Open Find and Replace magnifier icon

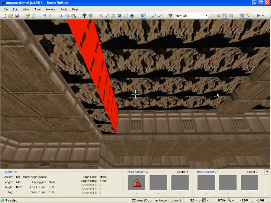pyautogui.click(x=154, y=16)
